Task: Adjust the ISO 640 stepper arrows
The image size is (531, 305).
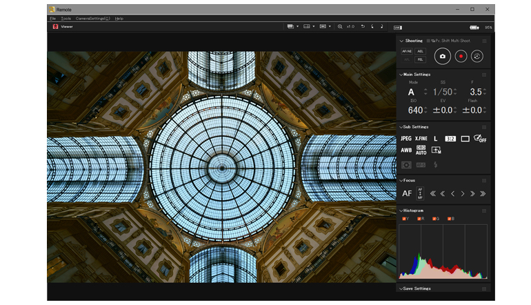Action: (x=426, y=110)
